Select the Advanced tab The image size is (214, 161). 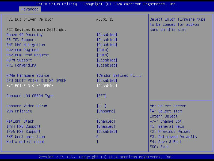[x=30, y=9]
